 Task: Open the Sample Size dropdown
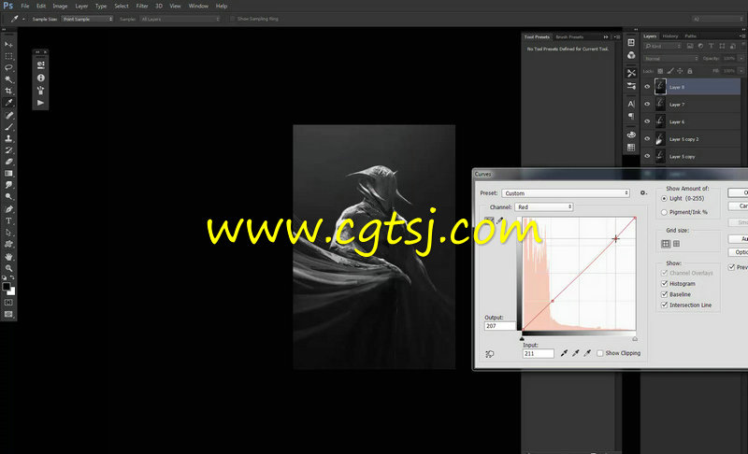87,19
